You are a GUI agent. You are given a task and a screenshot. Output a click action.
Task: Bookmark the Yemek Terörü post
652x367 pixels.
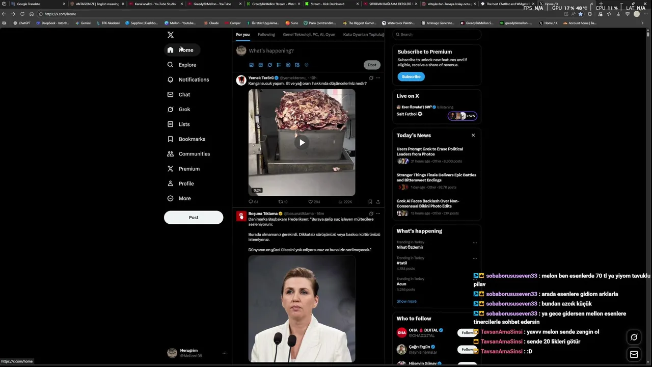click(x=370, y=202)
